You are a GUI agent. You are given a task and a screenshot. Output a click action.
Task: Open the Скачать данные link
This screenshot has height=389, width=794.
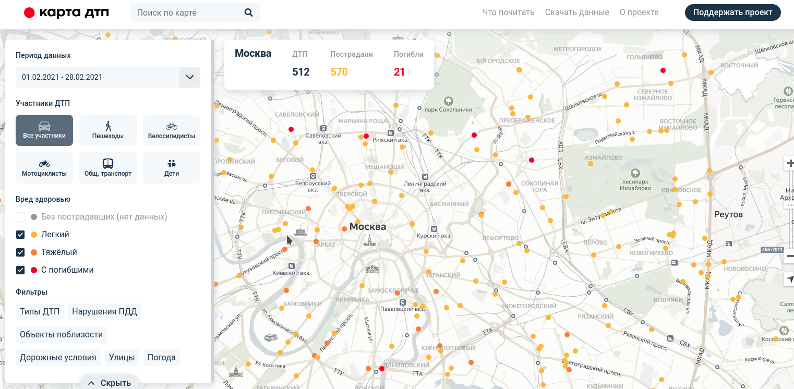[577, 13]
